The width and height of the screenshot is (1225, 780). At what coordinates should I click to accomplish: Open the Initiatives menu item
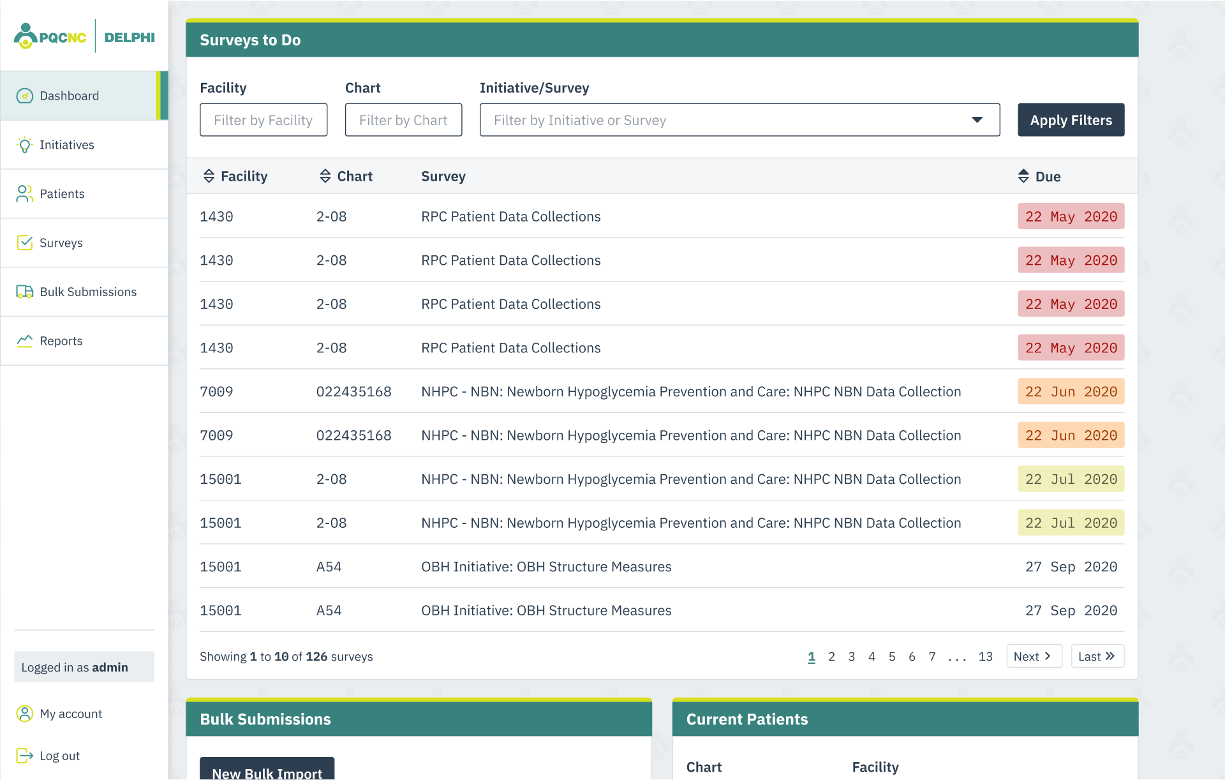coord(84,145)
